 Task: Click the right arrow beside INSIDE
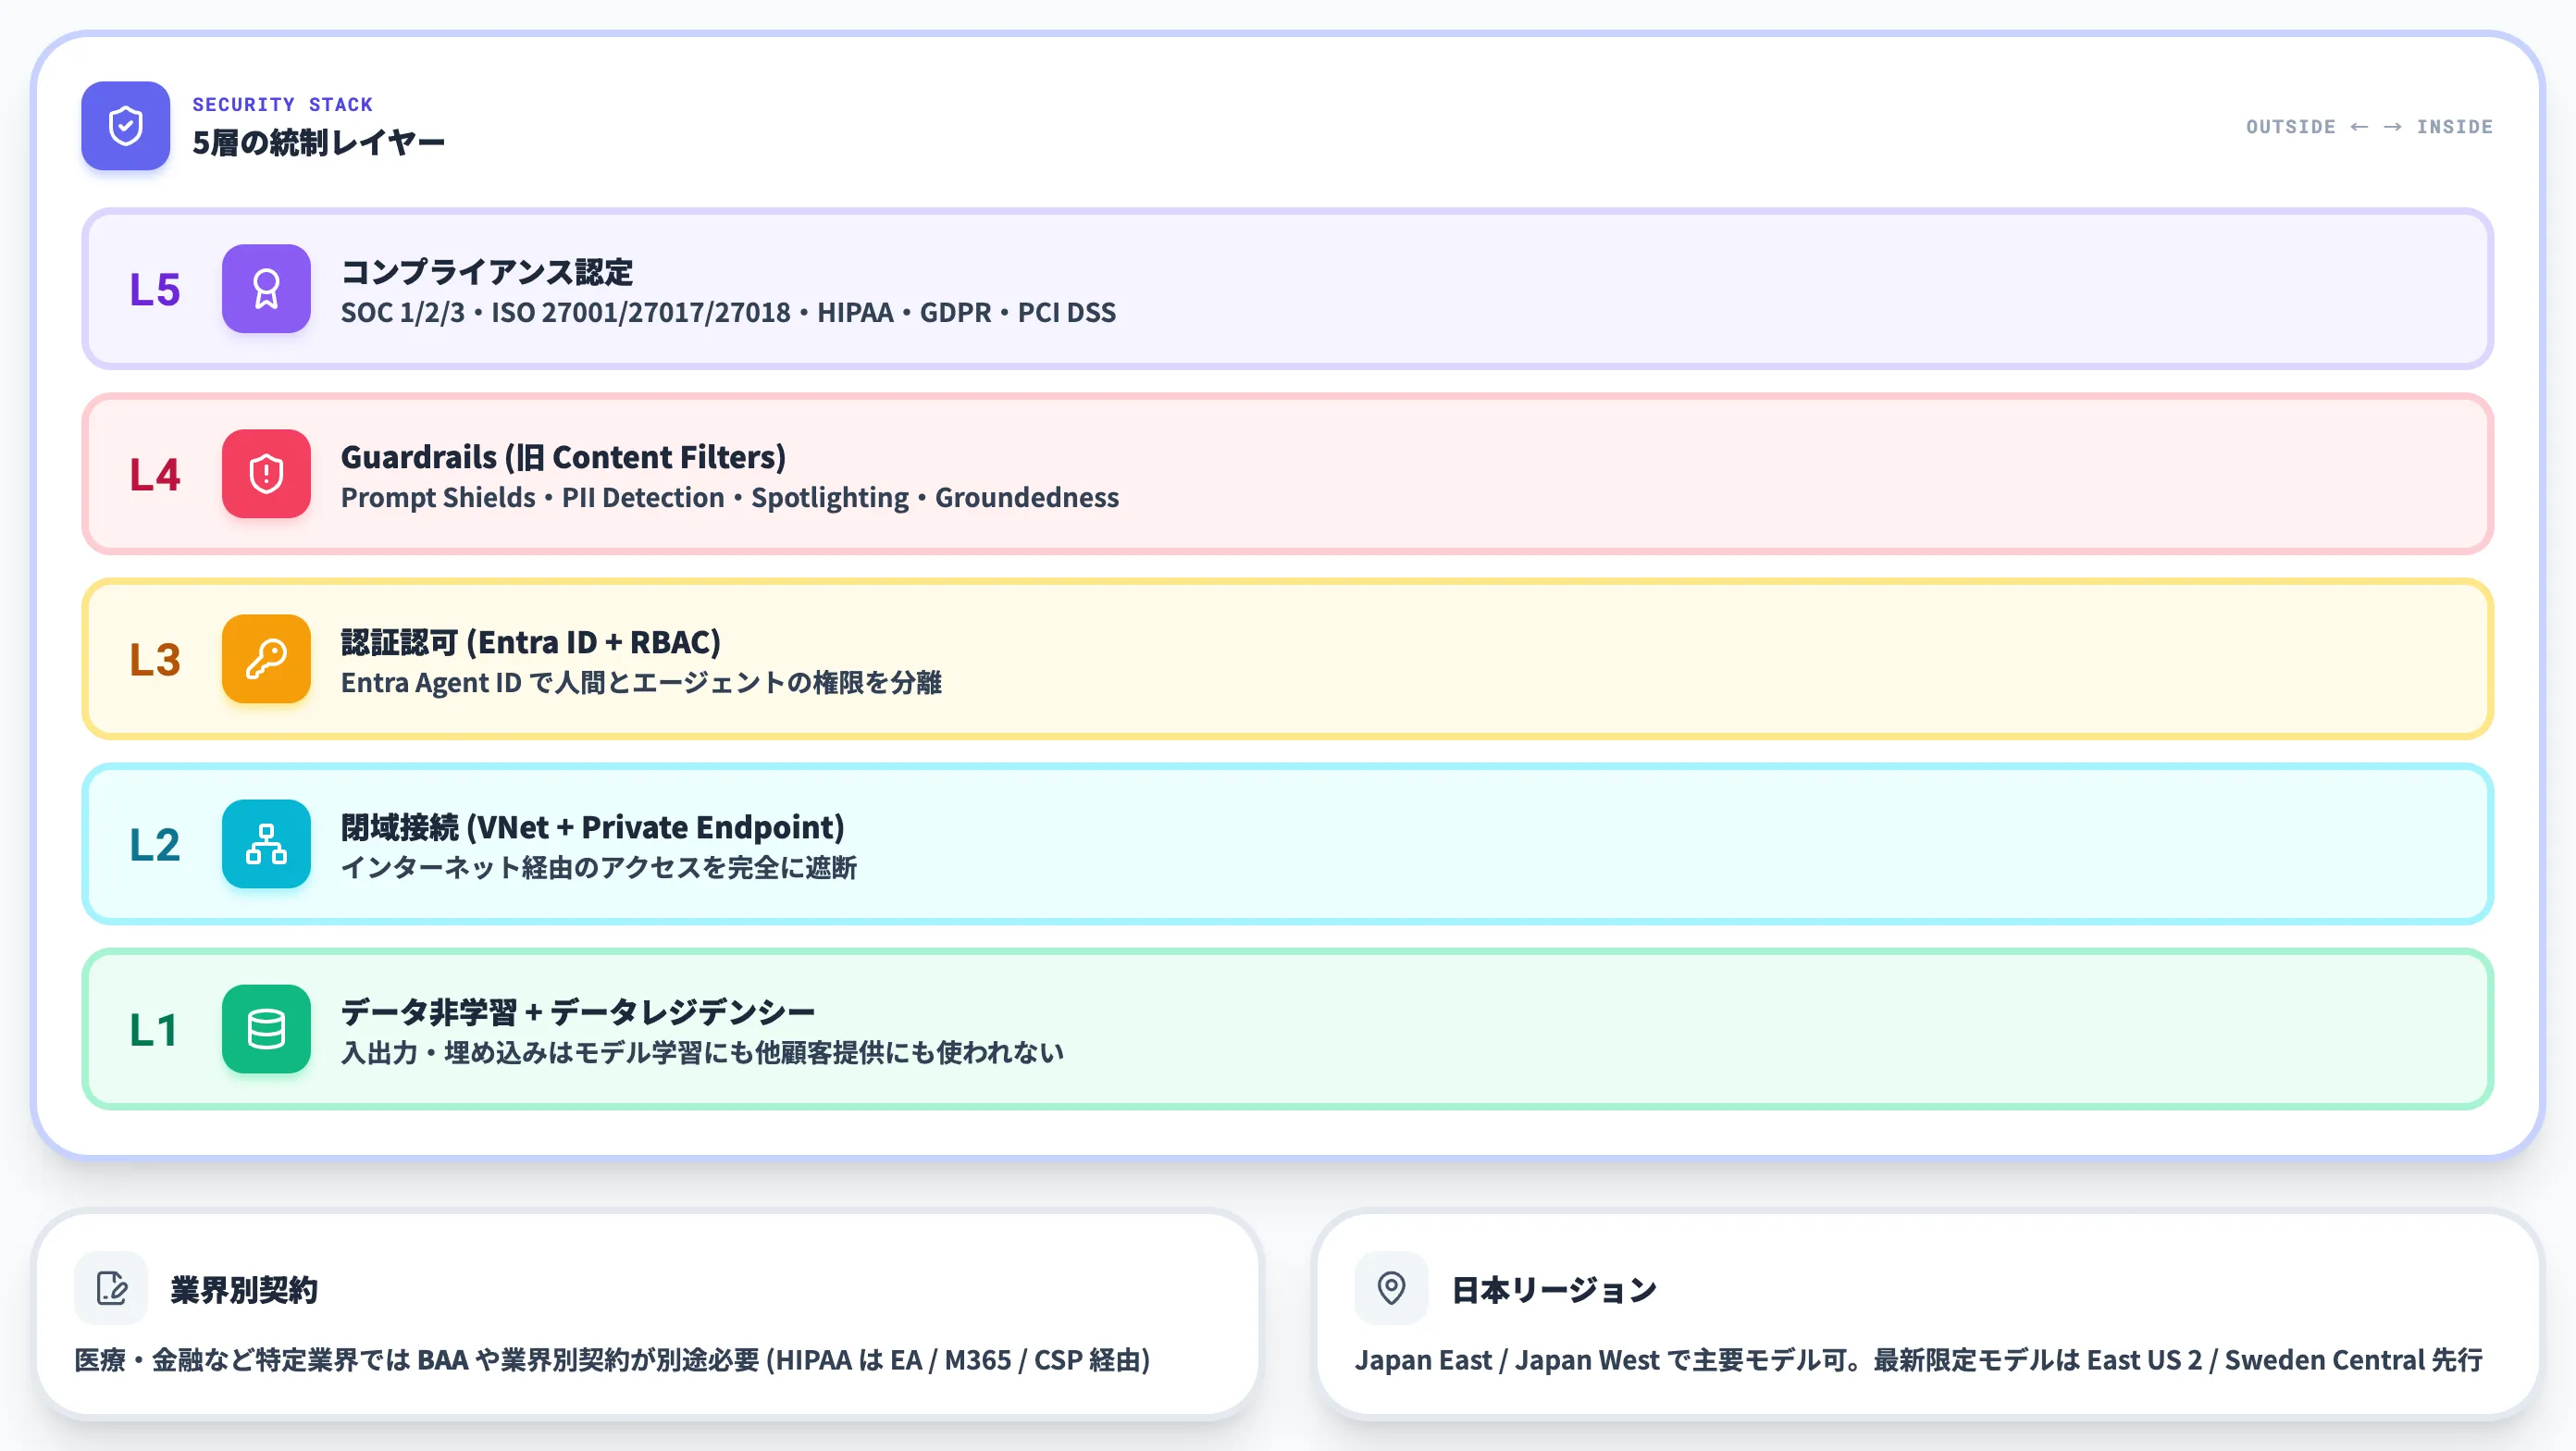tap(2392, 127)
